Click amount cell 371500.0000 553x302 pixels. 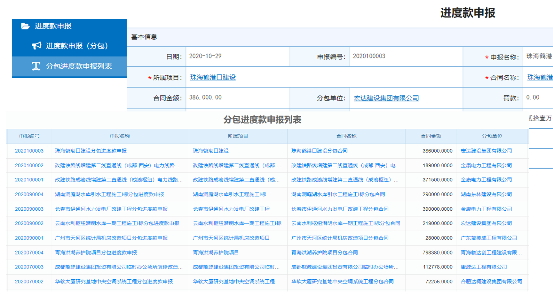[438, 180]
